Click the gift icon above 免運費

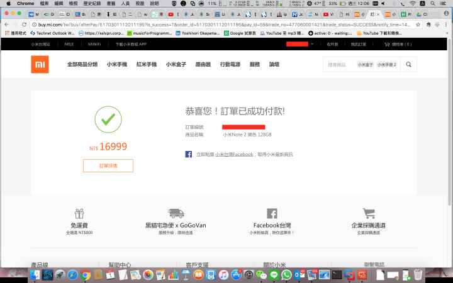[79, 214]
